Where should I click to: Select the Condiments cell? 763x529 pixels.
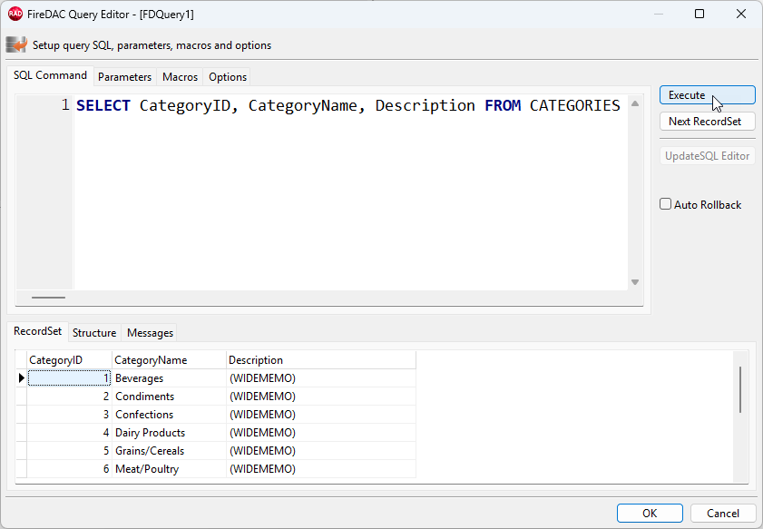tap(169, 397)
